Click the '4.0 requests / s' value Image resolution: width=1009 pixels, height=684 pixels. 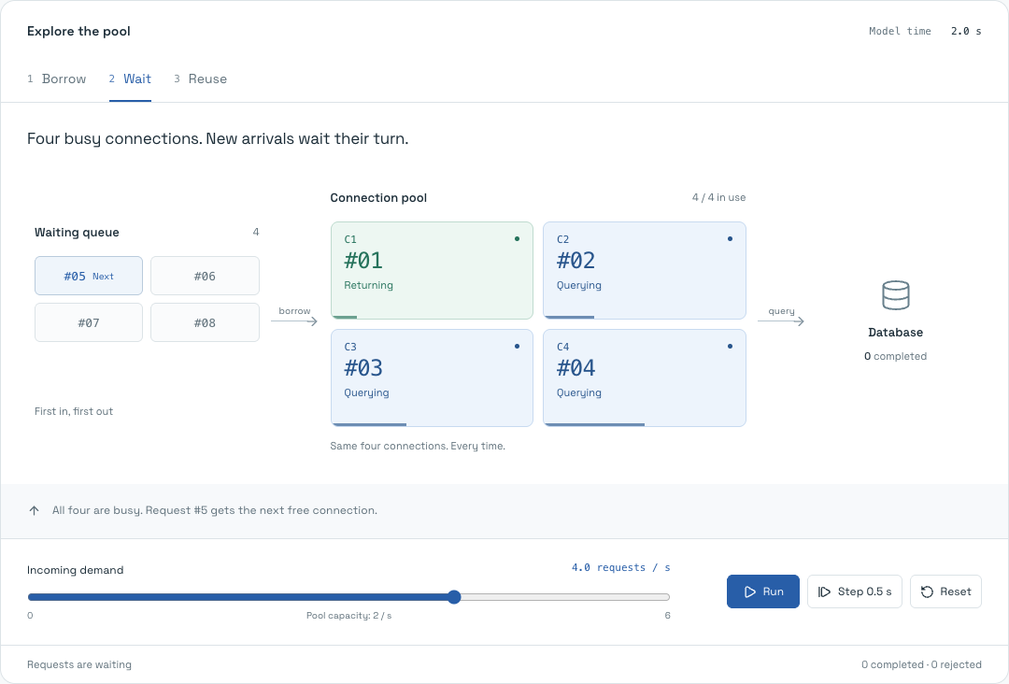[x=621, y=567]
